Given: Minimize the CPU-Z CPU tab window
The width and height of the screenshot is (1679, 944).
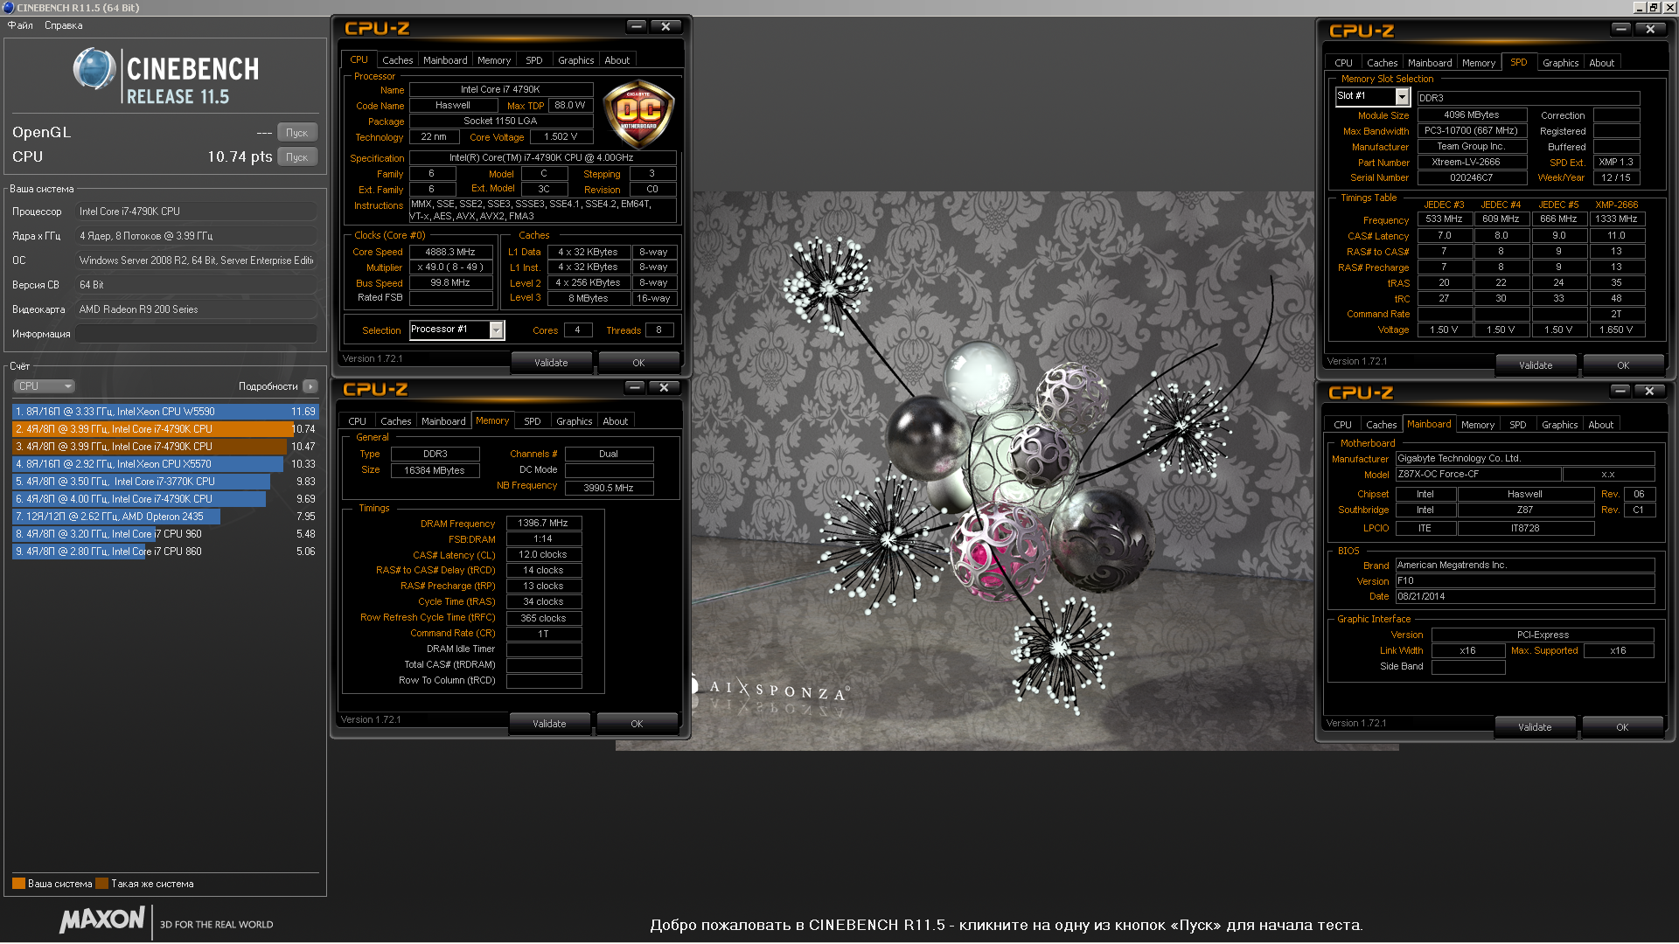Looking at the screenshot, I should [637, 27].
